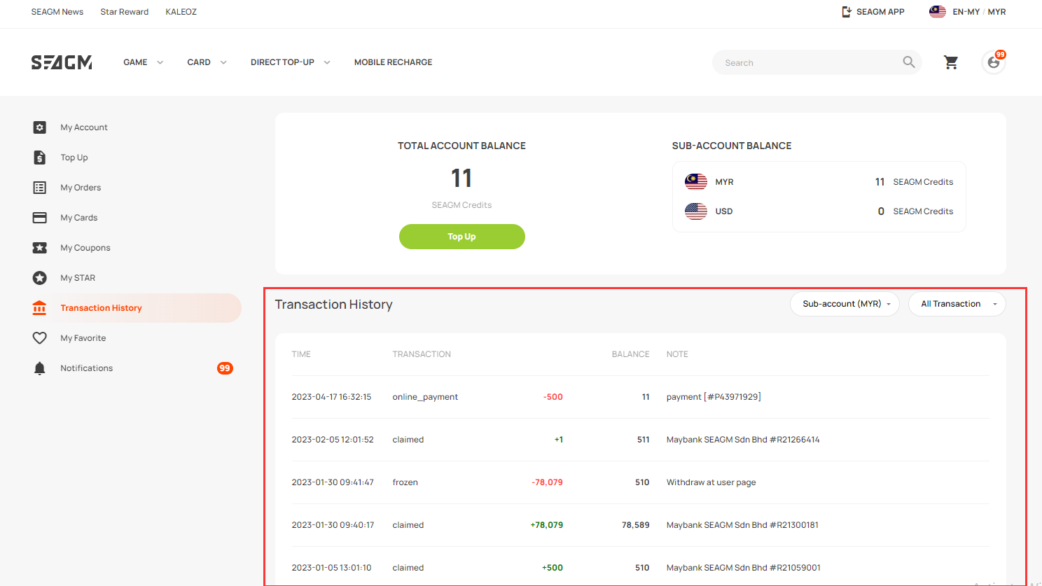Click the SEAGM APP link text

click(x=880, y=12)
